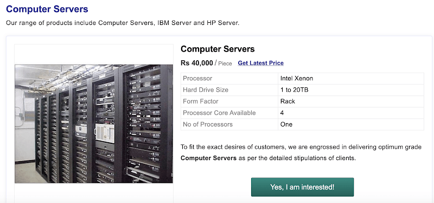This screenshot has height=203, width=434.
Task: Select the Form Factor row label
Action: [x=201, y=101]
